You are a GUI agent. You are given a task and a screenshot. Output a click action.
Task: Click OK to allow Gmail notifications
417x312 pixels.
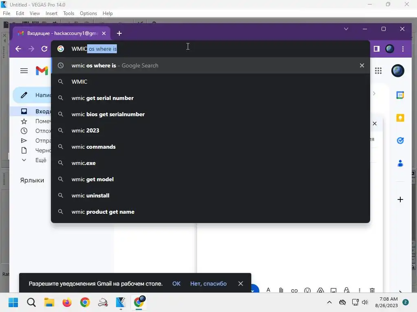click(176, 284)
